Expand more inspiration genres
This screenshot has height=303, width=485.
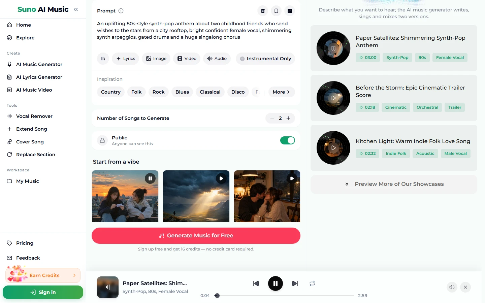pyautogui.click(x=282, y=92)
